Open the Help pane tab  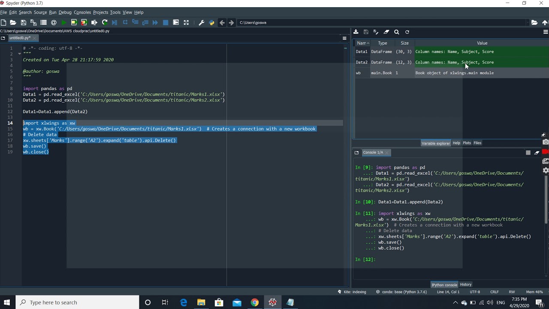pos(456,143)
